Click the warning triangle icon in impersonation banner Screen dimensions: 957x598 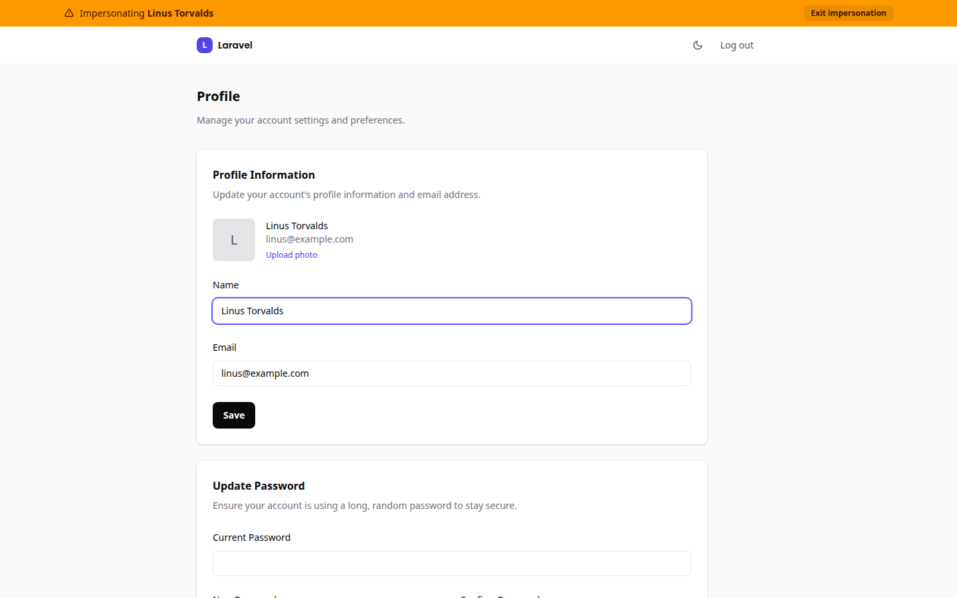click(x=69, y=13)
